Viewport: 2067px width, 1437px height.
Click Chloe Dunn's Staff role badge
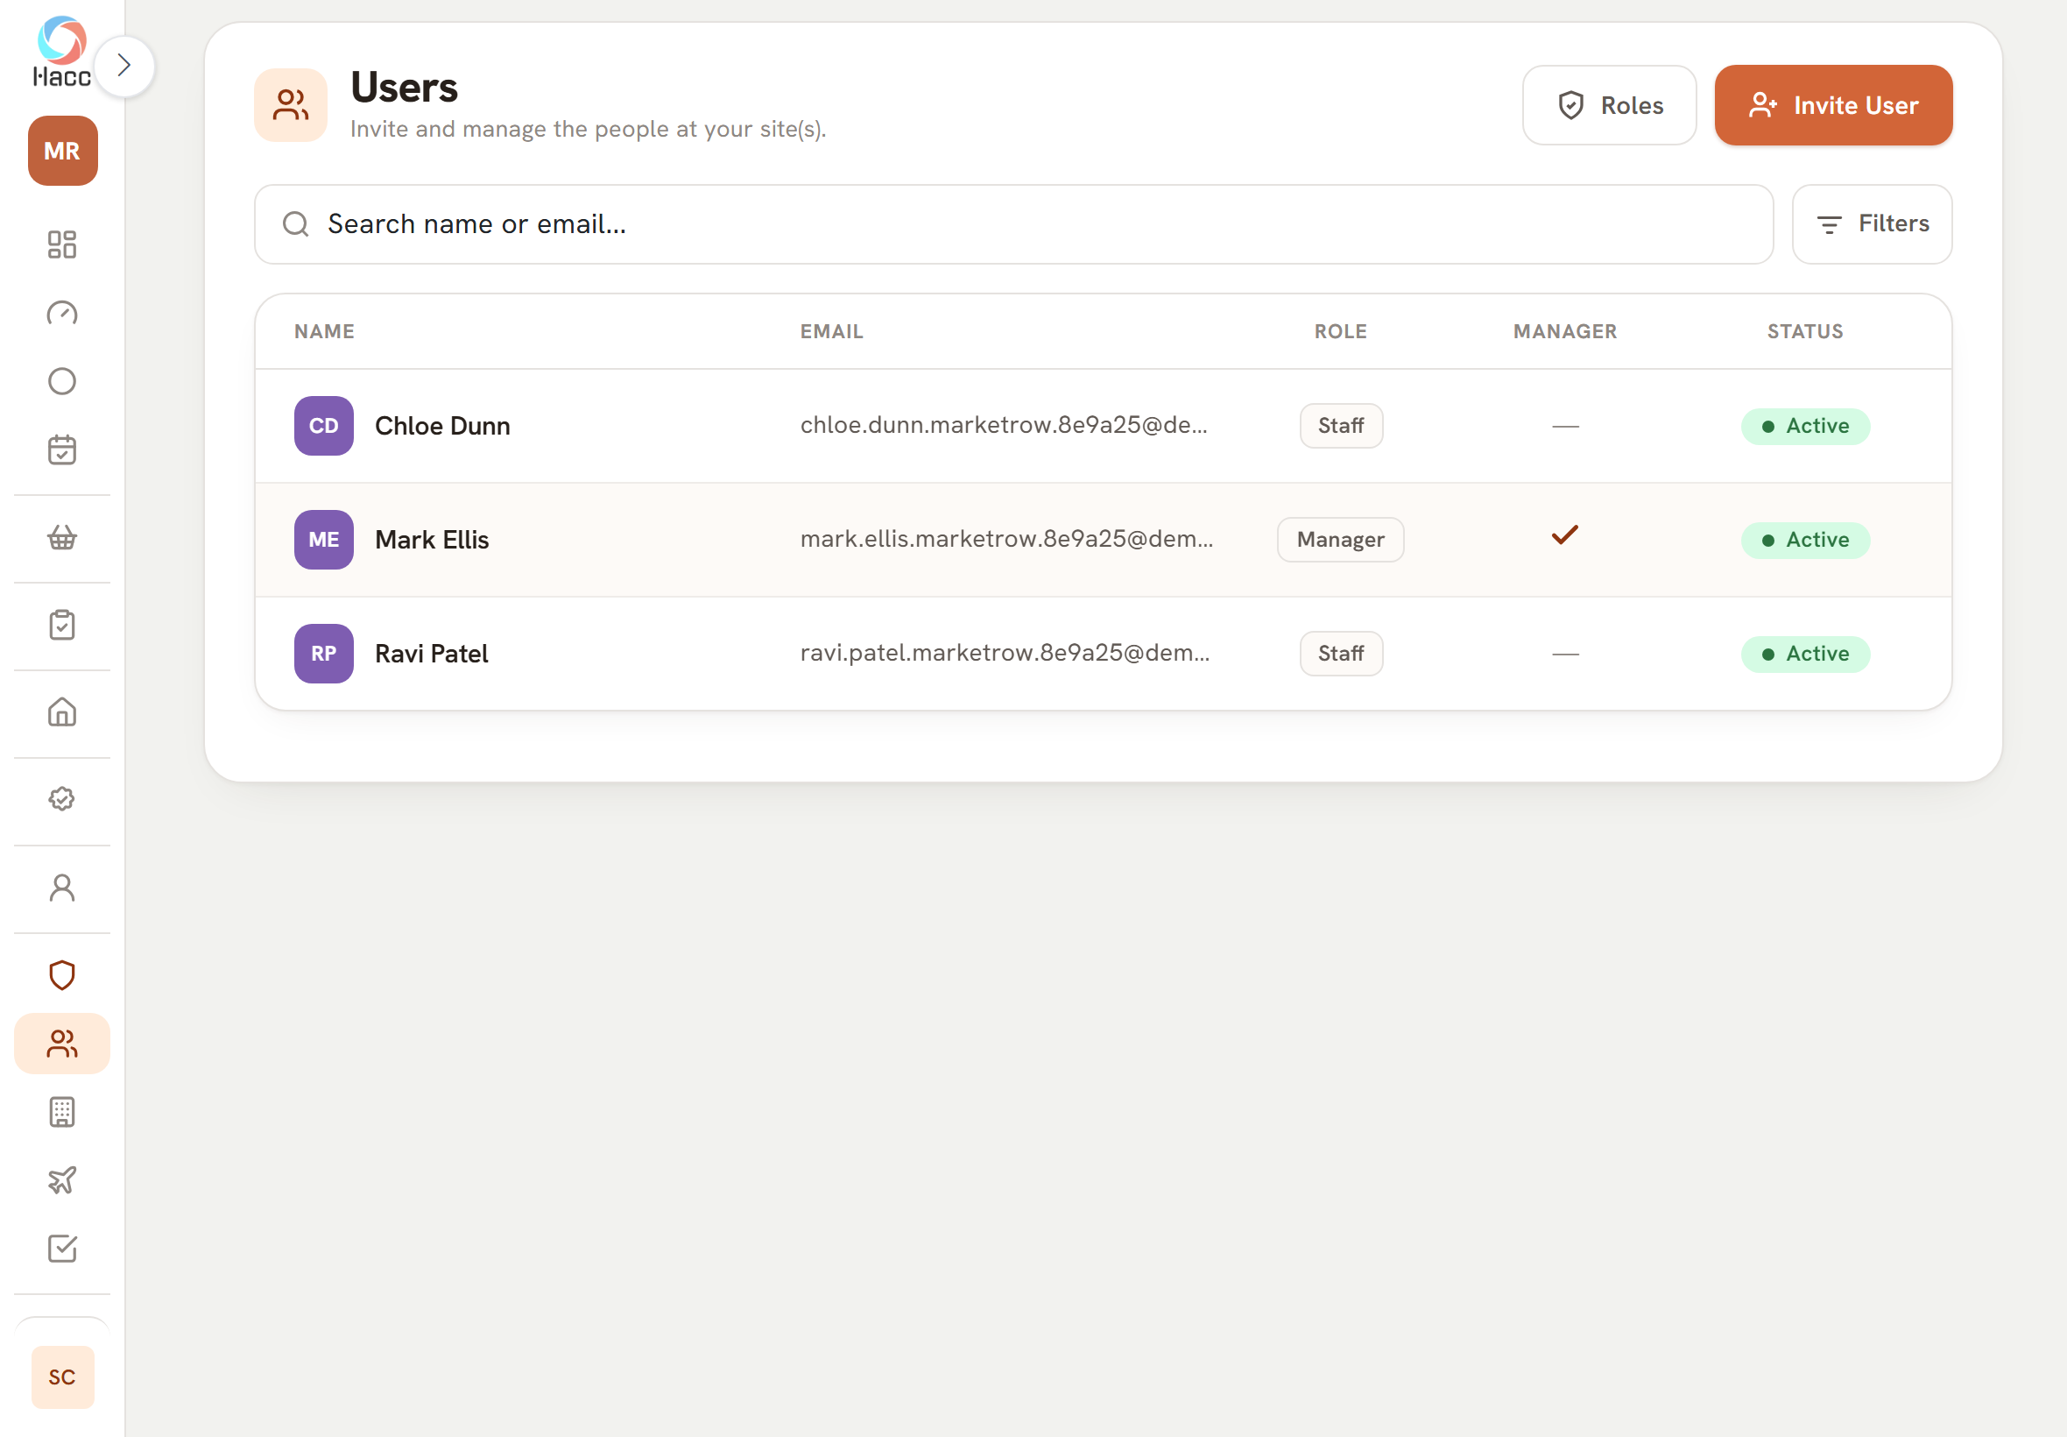pyautogui.click(x=1341, y=426)
